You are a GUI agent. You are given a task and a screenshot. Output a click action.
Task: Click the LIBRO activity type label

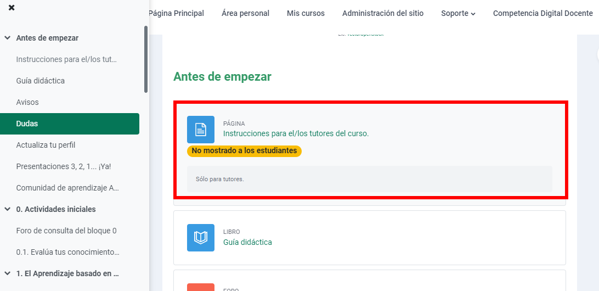pyautogui.click(x=231, y=232)
